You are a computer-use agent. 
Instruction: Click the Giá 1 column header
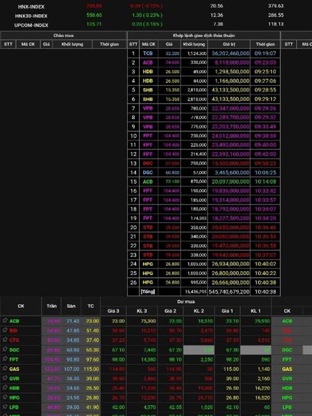coord(227,310)
